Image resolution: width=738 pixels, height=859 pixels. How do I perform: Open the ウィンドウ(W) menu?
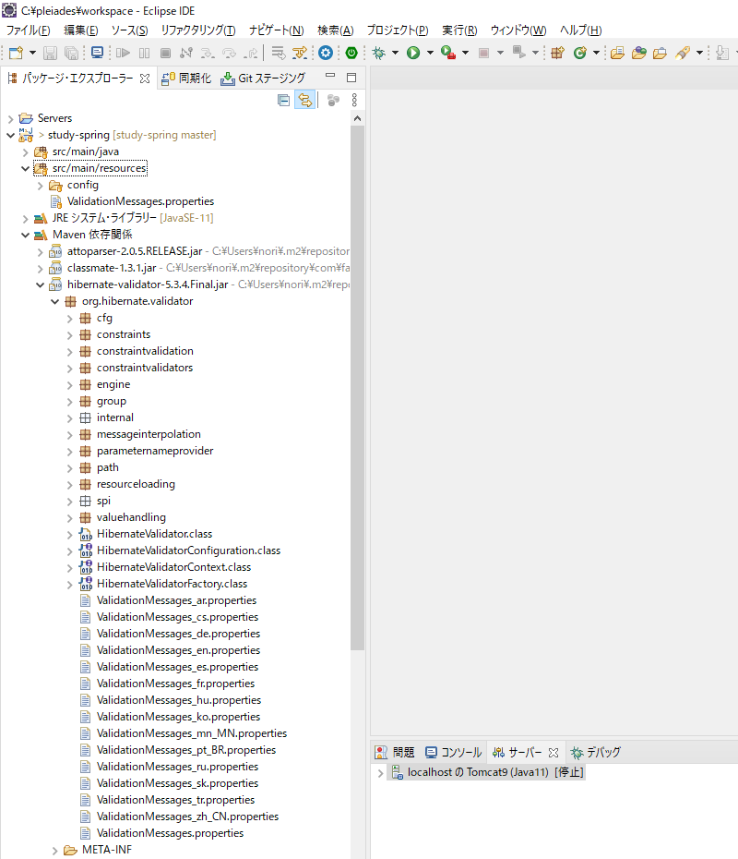pos(518,30)
